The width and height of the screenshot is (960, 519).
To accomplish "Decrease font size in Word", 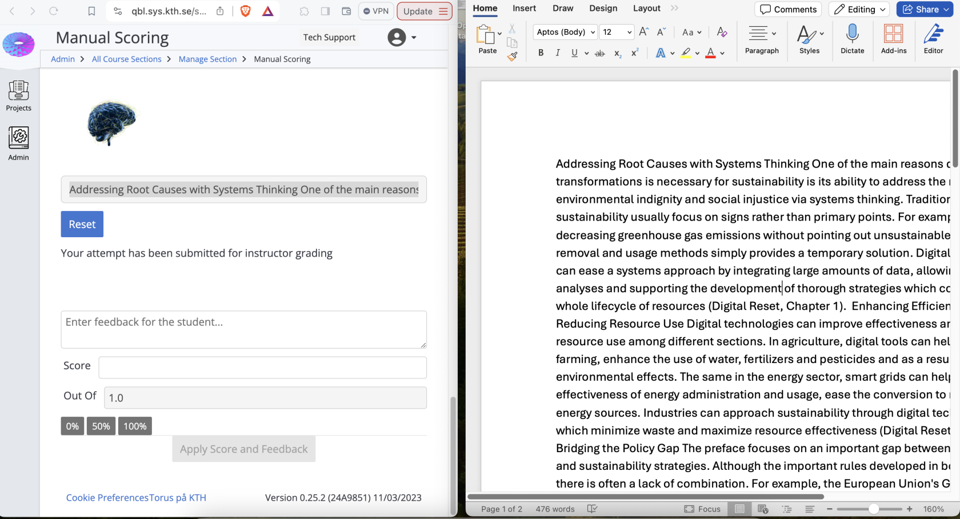I will (x=661, y=32).
